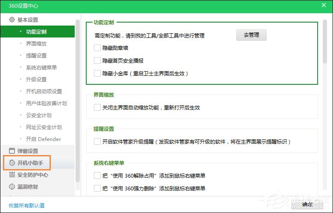Expand the 安全防护中心 category
The height and width of the screenshot is (213, 333).
coord(33,175)
